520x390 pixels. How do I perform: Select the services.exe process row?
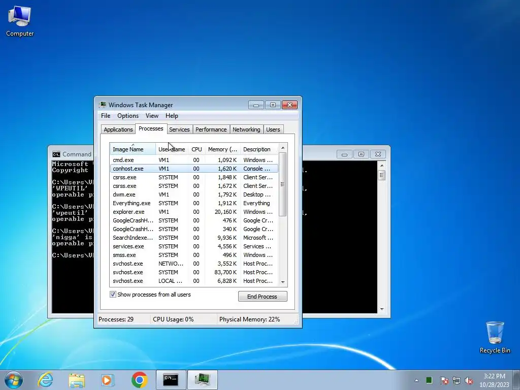pyautogui.click(x=194, y=246)
